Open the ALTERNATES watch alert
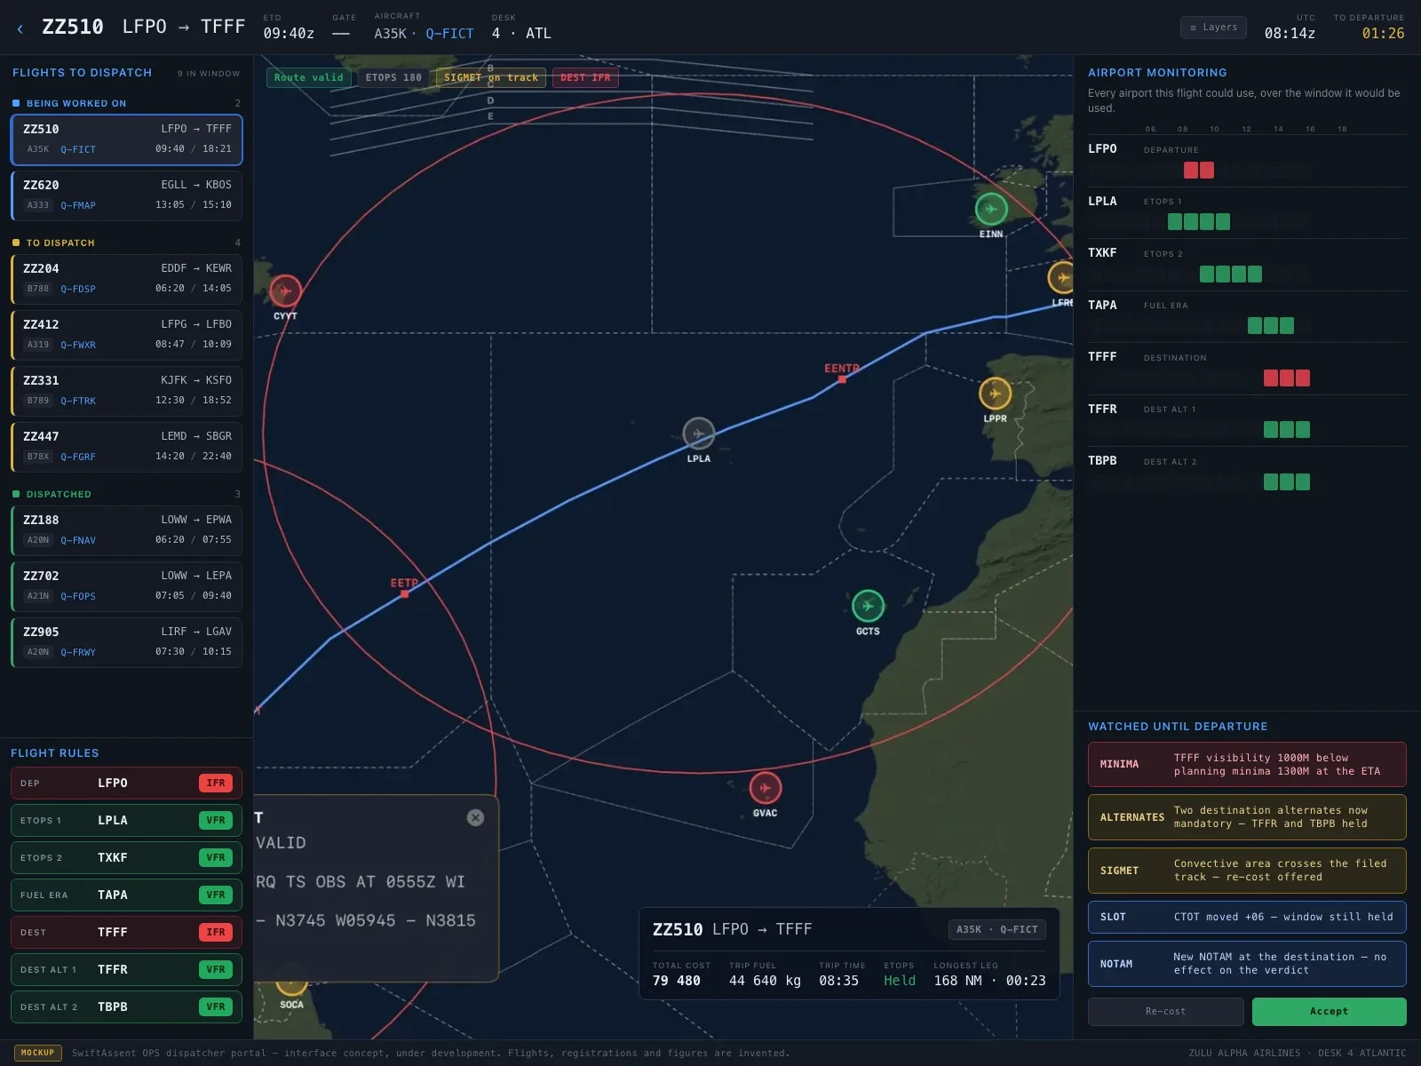 point(1247,817)
